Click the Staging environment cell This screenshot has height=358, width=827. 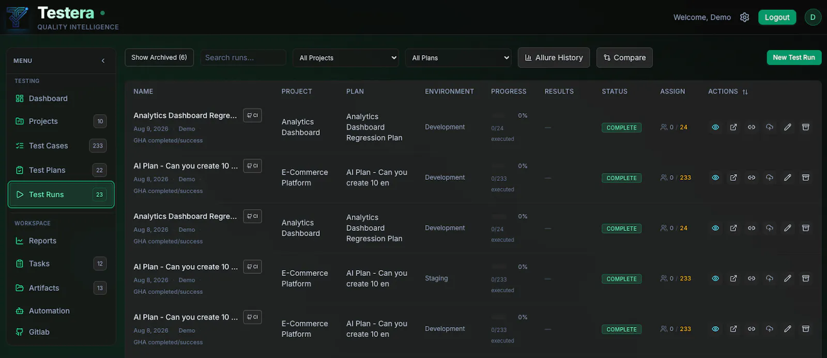click(x=436, y=278)
